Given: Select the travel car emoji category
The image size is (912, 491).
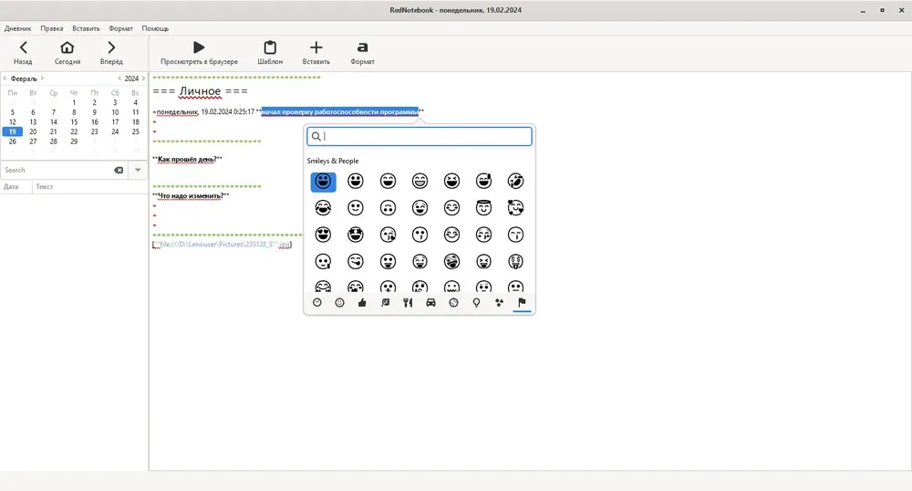Looking at the screenshot, I should pyautogui.click(x=430, y=302).
